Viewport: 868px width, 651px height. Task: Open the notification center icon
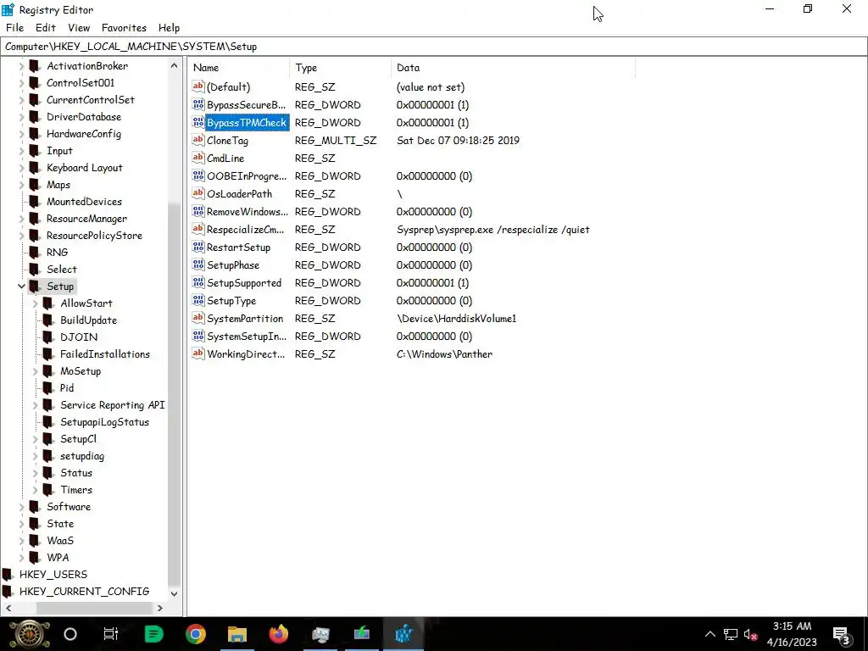coord(842,634)
